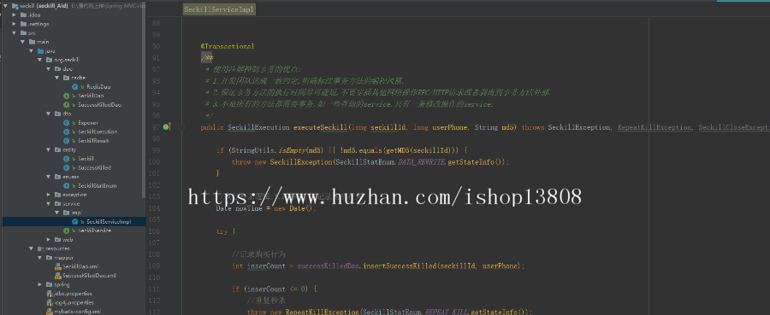Screen dimensions: 770x315
Task: Click the entity package folder icon
Action: point(57,149)
